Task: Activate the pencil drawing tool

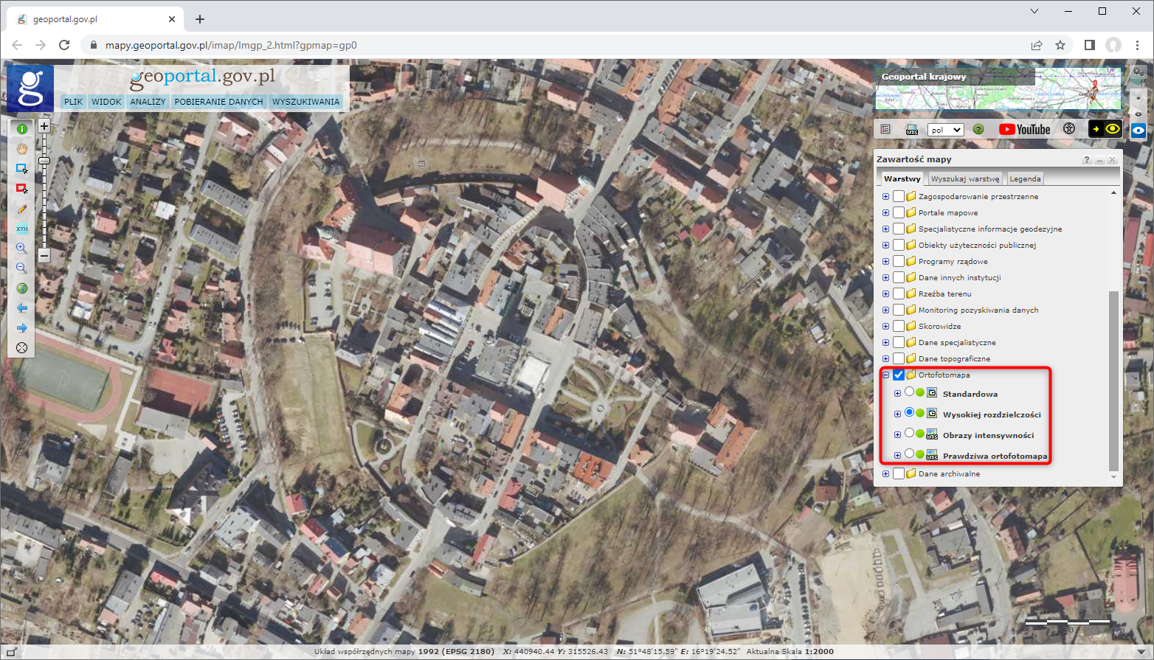Action: click(21, 209)
